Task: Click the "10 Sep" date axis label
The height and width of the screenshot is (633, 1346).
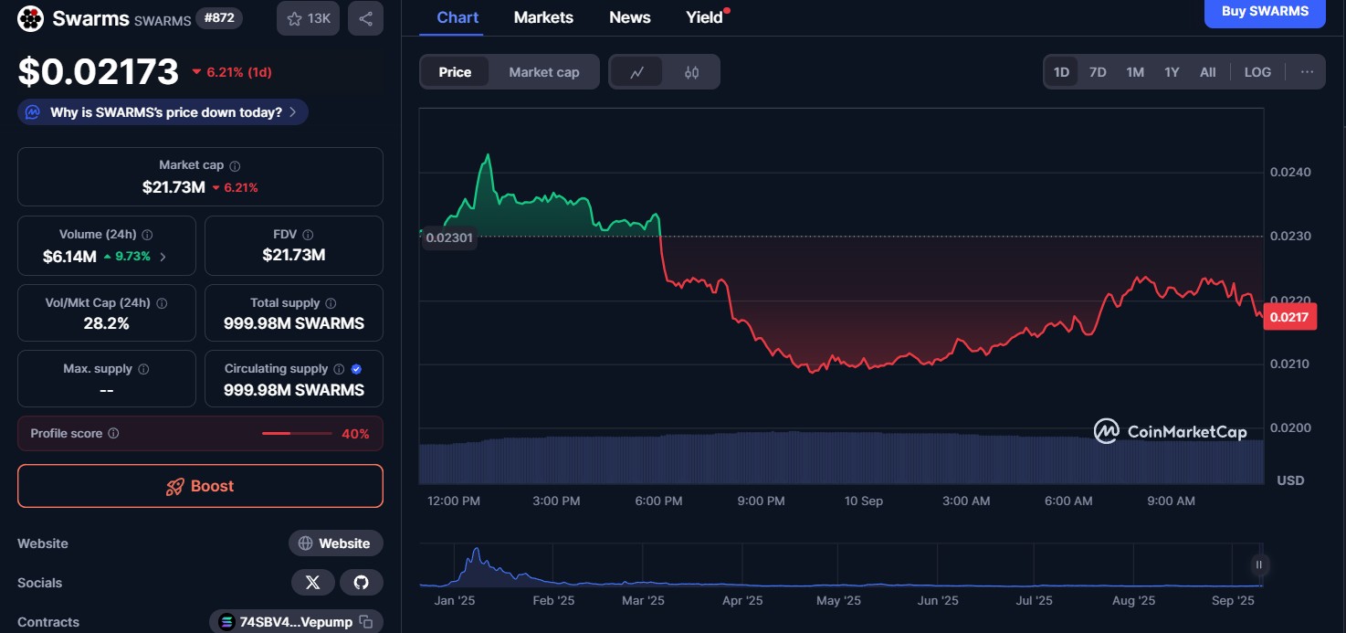Action: 863,501
